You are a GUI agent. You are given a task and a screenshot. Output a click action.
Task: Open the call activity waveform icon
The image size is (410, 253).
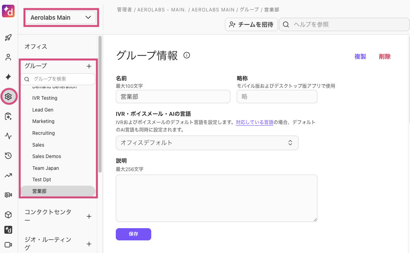(x=9, y=136)
